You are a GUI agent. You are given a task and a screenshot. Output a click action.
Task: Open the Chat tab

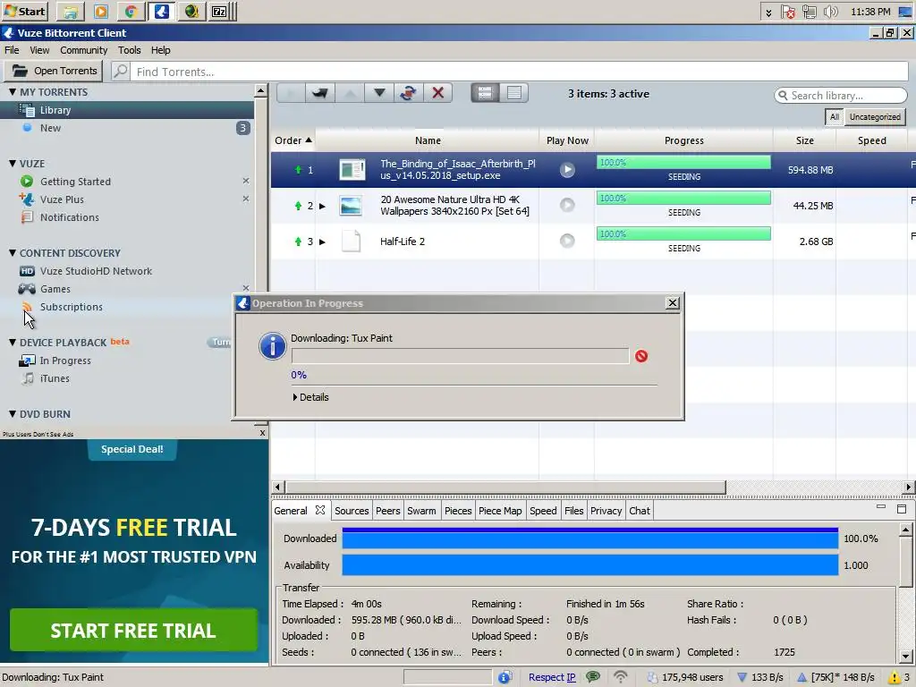[x=640, y=511]
